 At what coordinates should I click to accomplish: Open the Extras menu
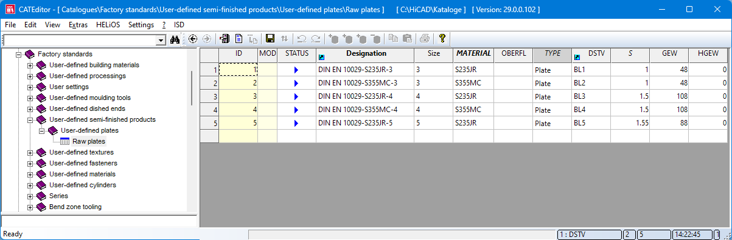click(78, 25)
